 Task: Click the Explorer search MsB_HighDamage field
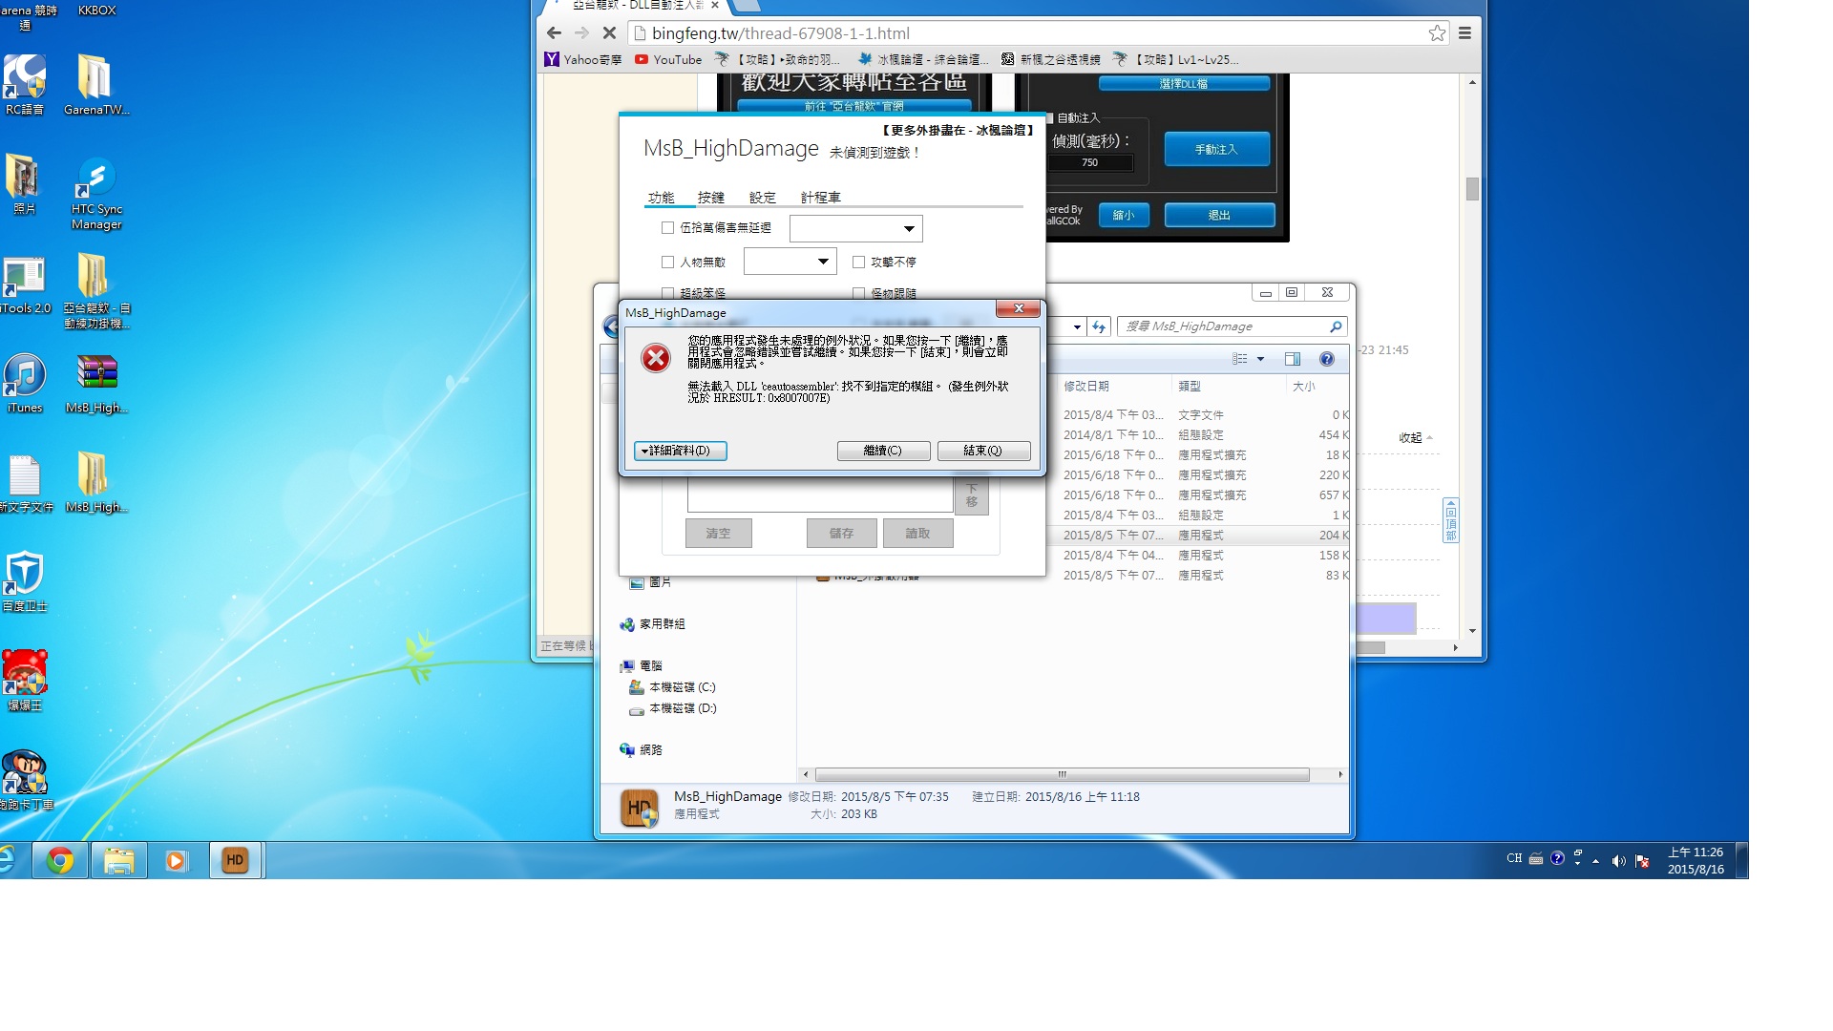tap(1222, 326)
